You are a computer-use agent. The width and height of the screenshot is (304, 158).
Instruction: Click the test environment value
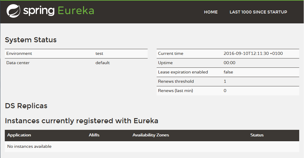pos(99,53)
